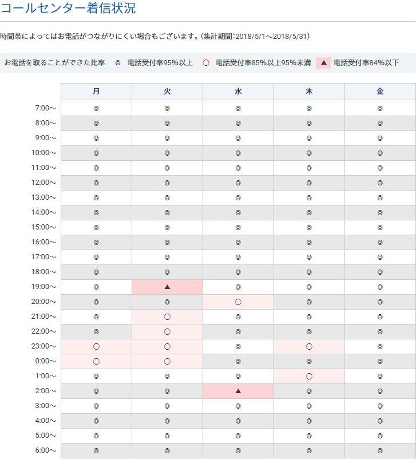The width and height of the screenshot is (420, 463).
Task: Click the double-circle icon for 金 at 6:00
Action: (380, 451)
